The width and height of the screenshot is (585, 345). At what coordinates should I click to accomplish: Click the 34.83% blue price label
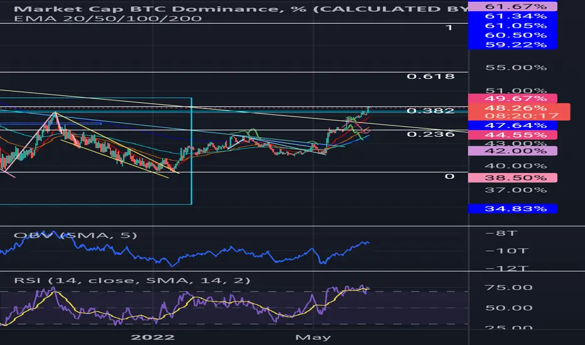pyautogui.click(x=512, y=209)
